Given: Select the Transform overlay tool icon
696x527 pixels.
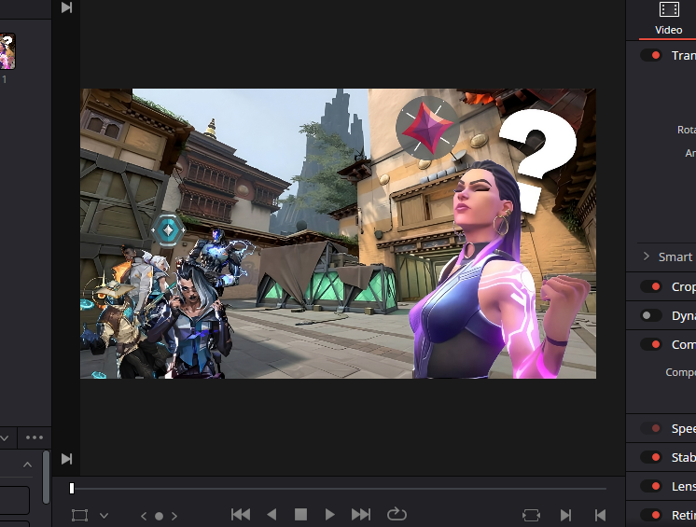Looking at the screenshot, I should pos(80,516).
